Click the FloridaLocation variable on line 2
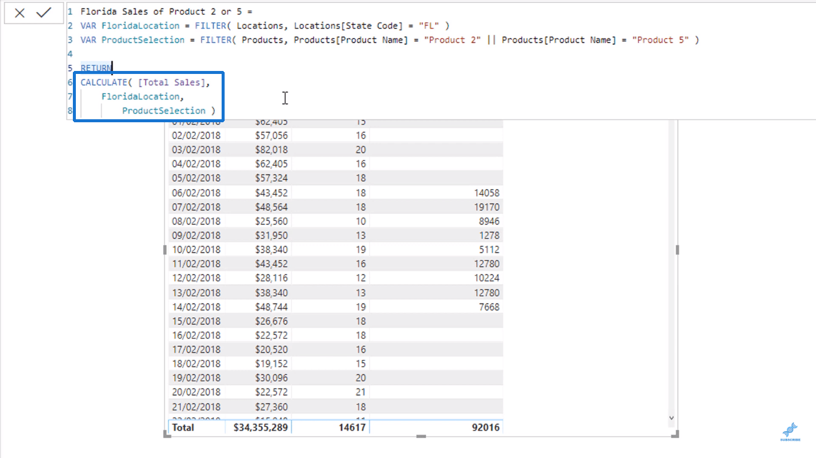This screenshot has height=458, width=816. [140, 26]
